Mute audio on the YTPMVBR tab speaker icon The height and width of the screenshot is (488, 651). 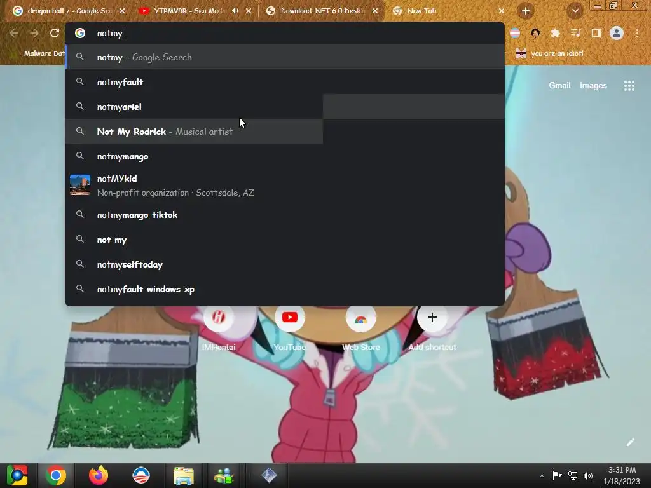235,11
